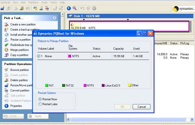Click the Delete partition icon
This screenshot has height=125, width=195.
point(6,80)
